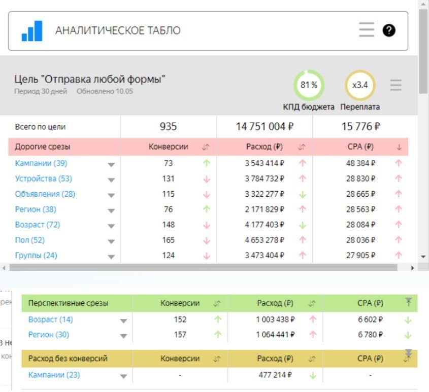Open the goal section menu icon

point(395,85)
